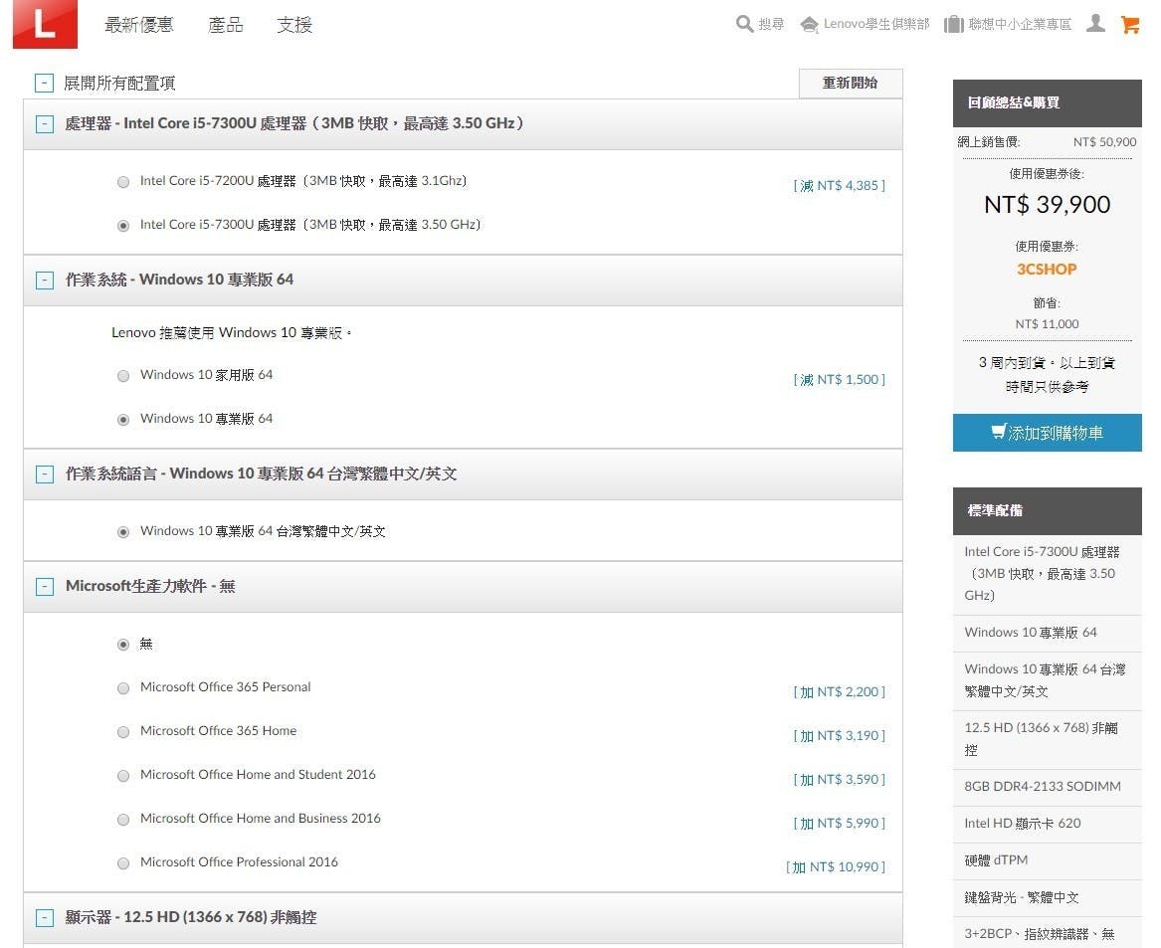Viewport: 1161px width, 948px height.
Task: Open 支援 menu
Action: [x=293, y=25]
